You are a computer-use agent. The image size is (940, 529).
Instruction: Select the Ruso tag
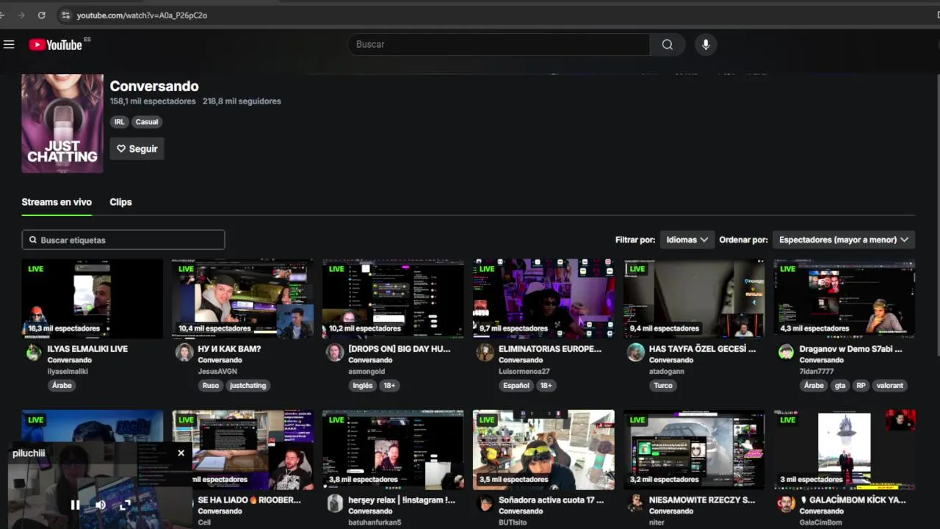tap(211, 386)
